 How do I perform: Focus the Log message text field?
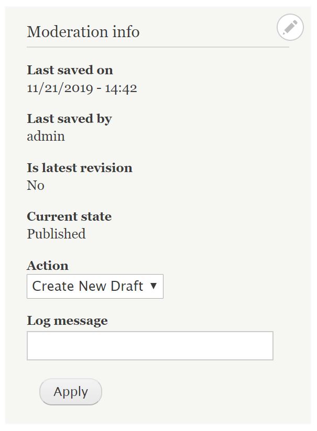coord(150,346)
